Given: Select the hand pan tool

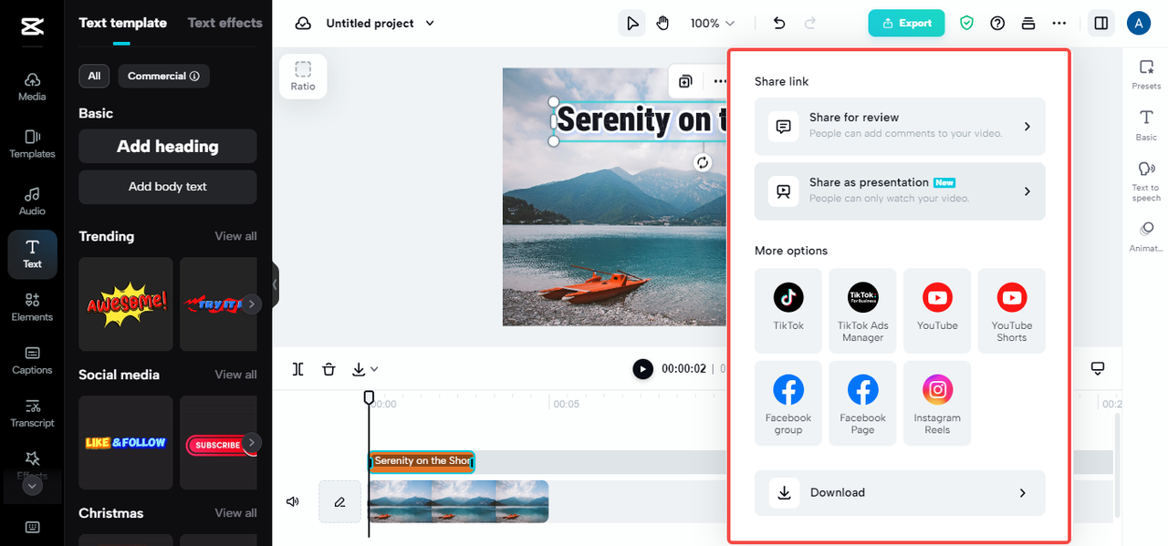Looking at the screenshot, I should pos(662,23).
